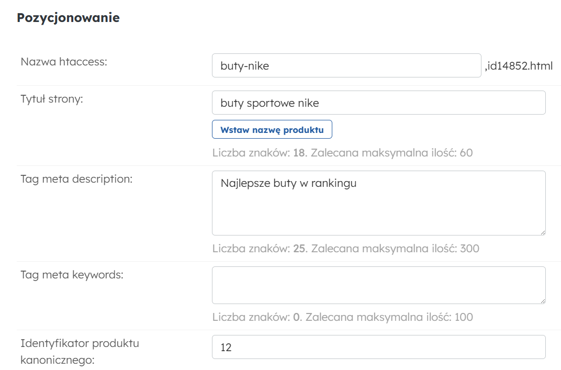The image size is (561, 370).
Task: Click the 'Tag meta description:' label
Action: [x=76, y=179]
